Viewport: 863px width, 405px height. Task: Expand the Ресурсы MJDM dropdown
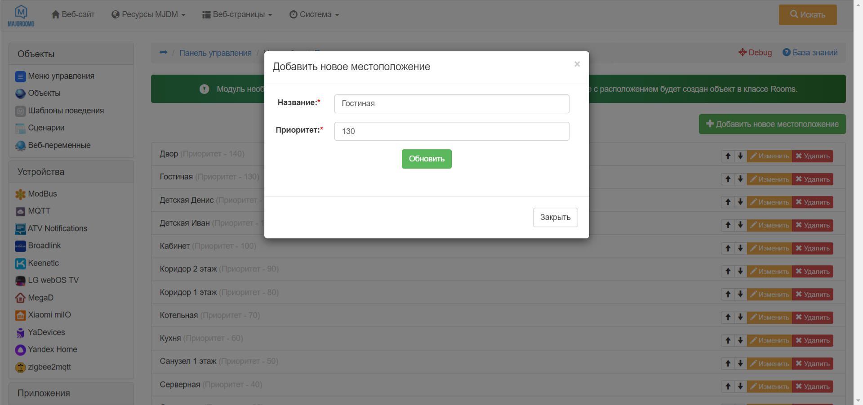click(148, 14)
